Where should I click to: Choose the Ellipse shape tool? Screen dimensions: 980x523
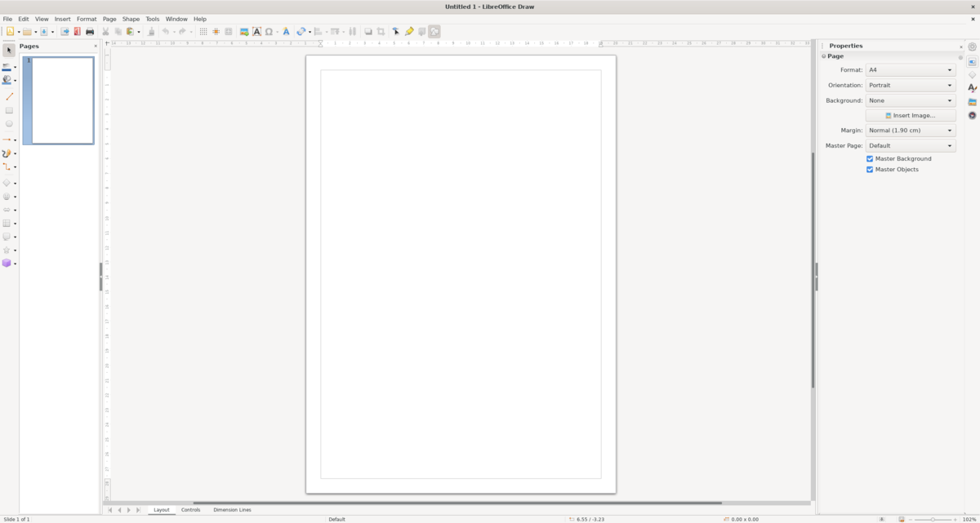click(9, 124)
